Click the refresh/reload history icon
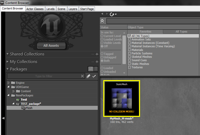 click(x=112, y=14)
